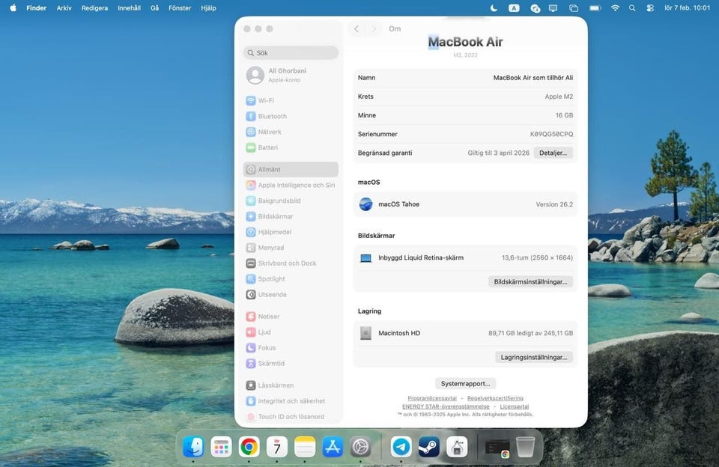The height and width of the screenshot is (467, 719).
Task: Select Spotlight in the sidebar
Action: click(271, 279)
